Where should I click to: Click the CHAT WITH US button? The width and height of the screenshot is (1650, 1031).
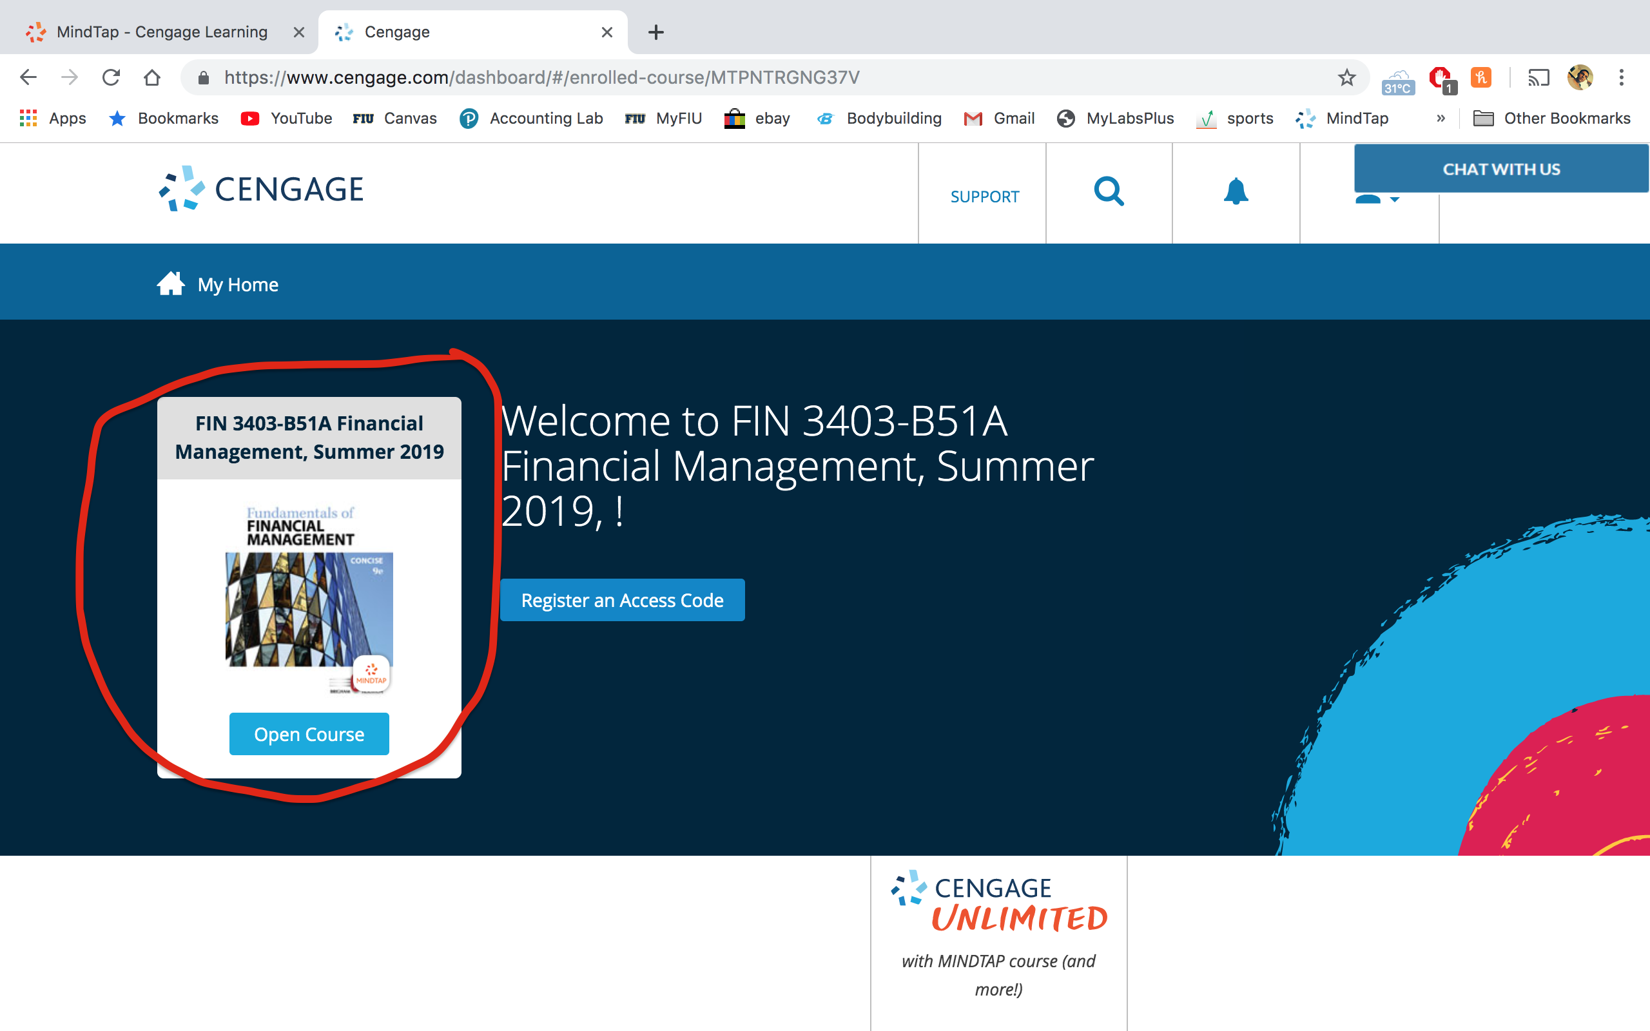(1501, 168)
